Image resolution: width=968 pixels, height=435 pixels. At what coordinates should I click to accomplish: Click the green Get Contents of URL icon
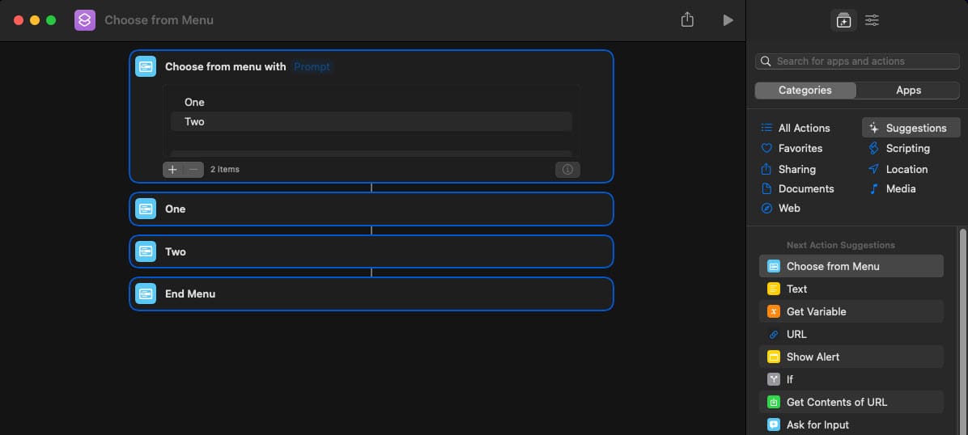774,403
